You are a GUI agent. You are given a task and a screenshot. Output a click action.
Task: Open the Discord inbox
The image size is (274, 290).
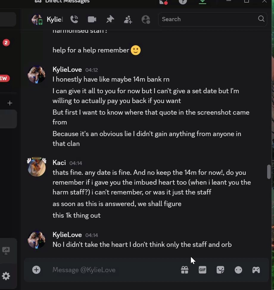(163, 2)
